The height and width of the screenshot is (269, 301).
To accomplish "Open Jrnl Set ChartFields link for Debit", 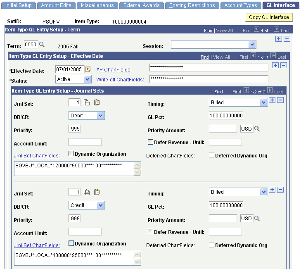I will (x=37, y=156).
